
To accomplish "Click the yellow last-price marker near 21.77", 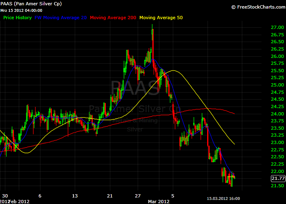I will click(231, 177).
